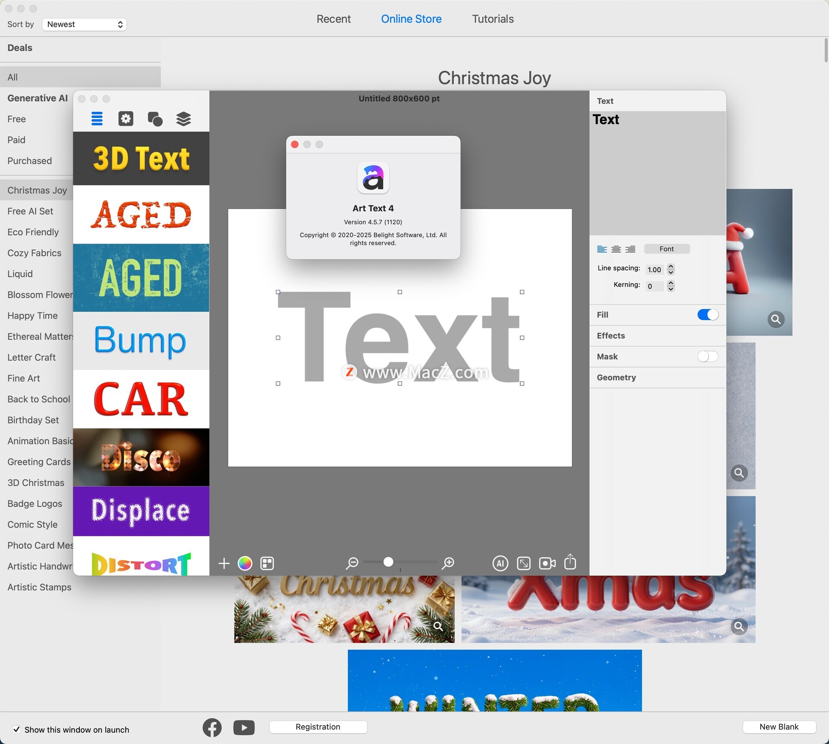
Task: Click the canvas resize icon
Action: [x=524, y=563]
